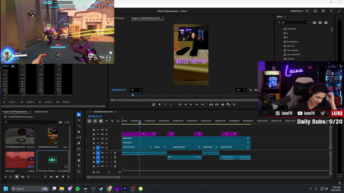Select the Effects panel tab

pos(279,17)
